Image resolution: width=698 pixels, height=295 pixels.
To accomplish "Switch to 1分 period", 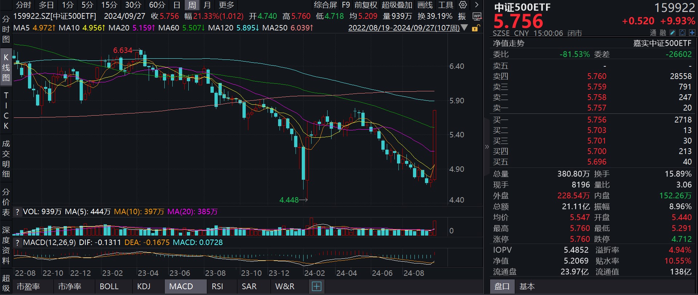I will point(68,5).
